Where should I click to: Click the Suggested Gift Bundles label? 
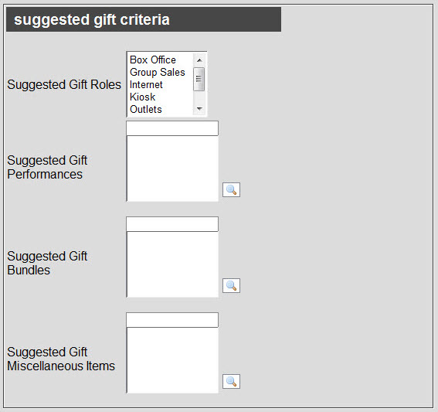[47, 263]
